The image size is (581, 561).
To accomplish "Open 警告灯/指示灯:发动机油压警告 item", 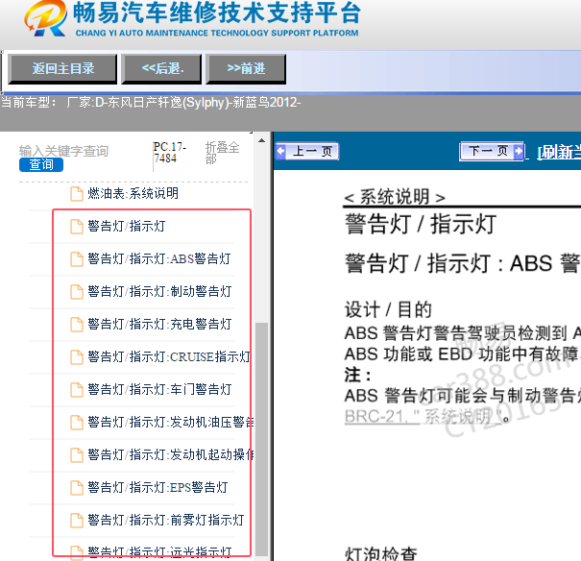I will (x=170, y=422).
